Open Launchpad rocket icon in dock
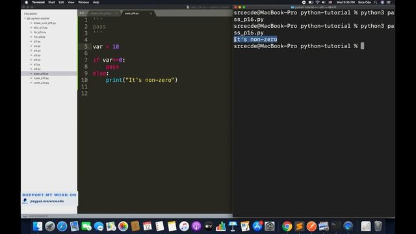Image resolution: width=416 pixels, height=234 pixels. (x=50, y=226)
